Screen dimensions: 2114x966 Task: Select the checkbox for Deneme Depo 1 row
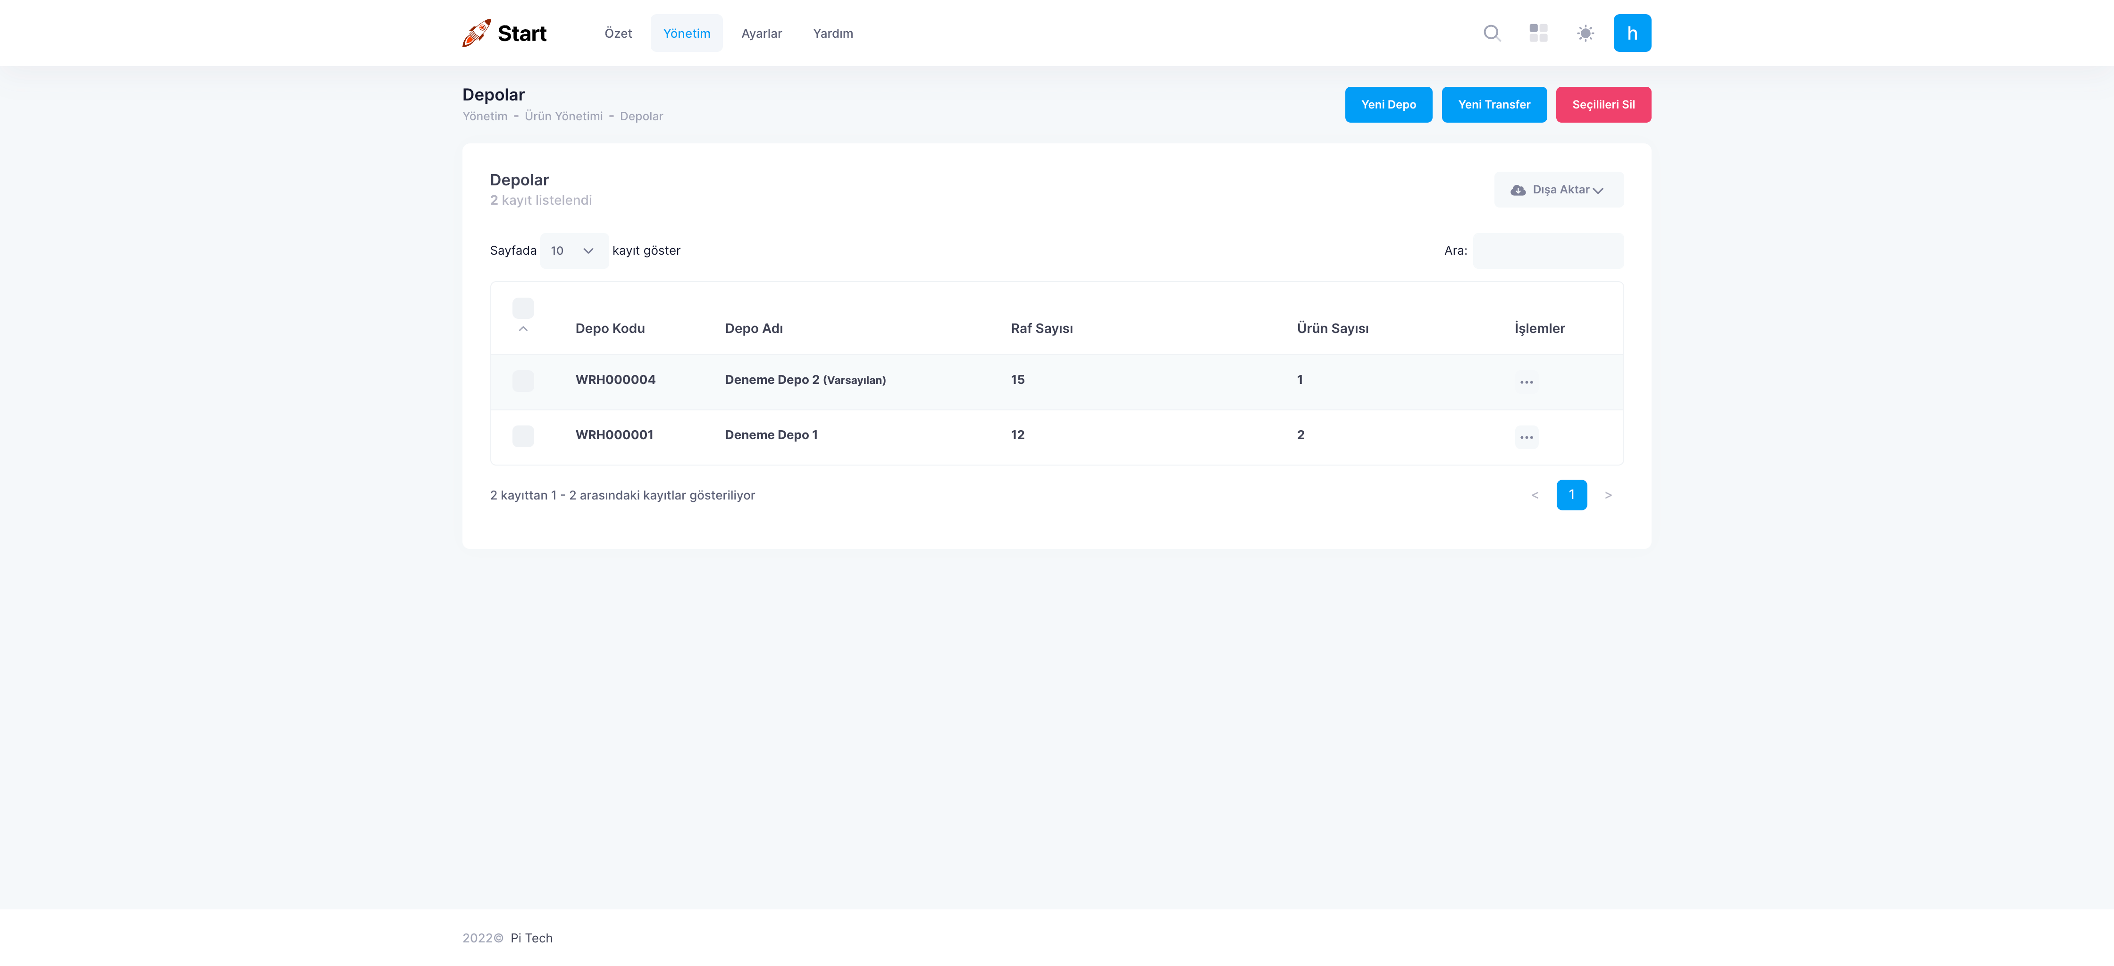pos(523,435)
